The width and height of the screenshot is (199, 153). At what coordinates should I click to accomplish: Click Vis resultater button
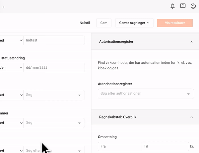(x=175, y=23)
